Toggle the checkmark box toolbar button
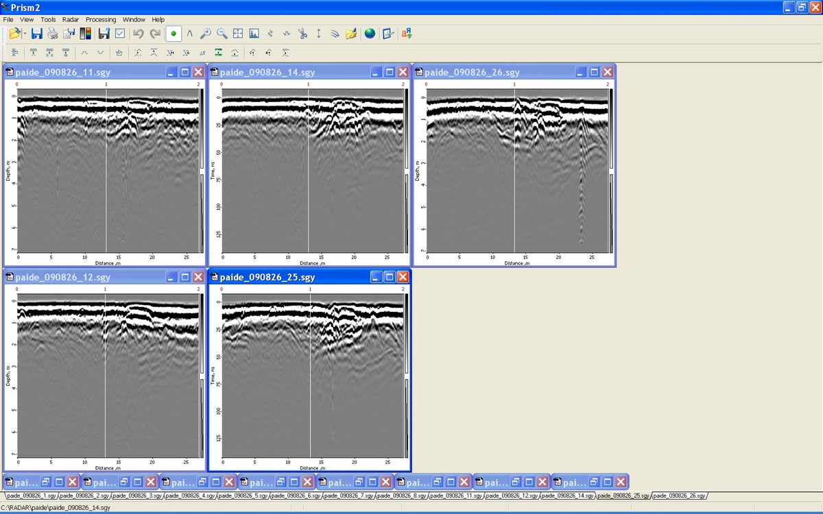This screenshot has width=823, height=514. [x=120, y=34]
